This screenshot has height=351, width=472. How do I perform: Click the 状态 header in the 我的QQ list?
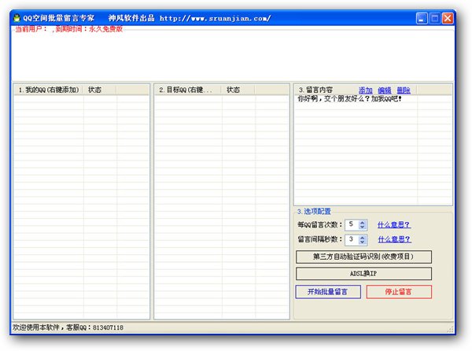click(x=100, y=90)
